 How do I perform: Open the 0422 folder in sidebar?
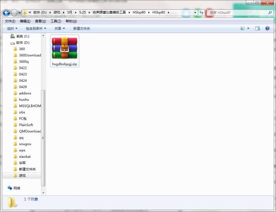click(23, 68)
